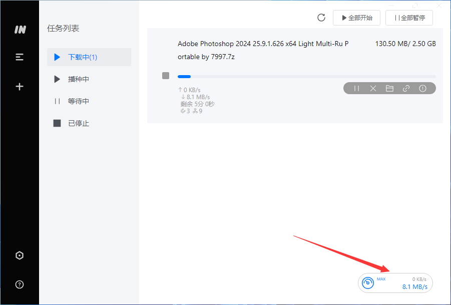Click the Adobe Photoshop 2024 file name
The height and width of the screenshot is (305, 451).
click(263, 51)
